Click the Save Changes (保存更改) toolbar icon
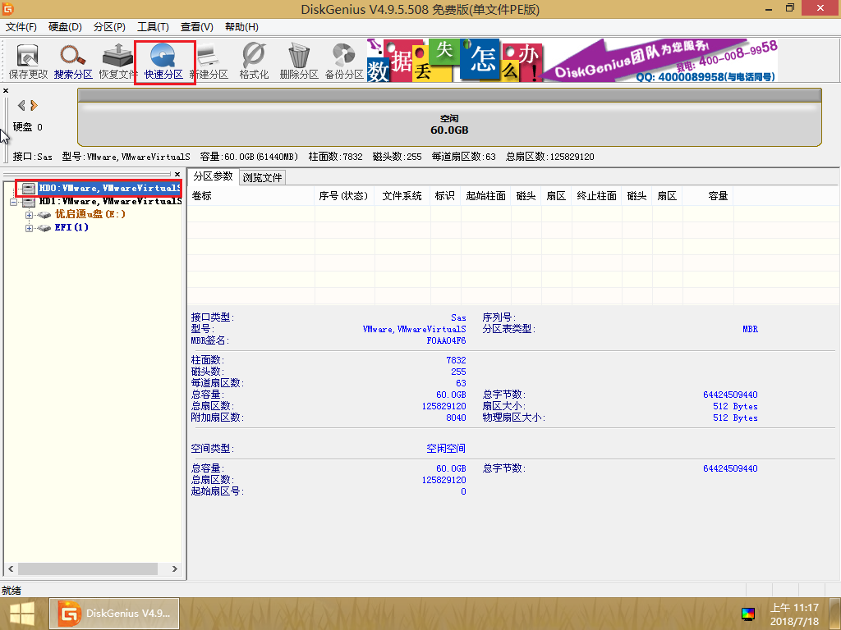Screen dimensions: 841x630 tap(29, 61)
